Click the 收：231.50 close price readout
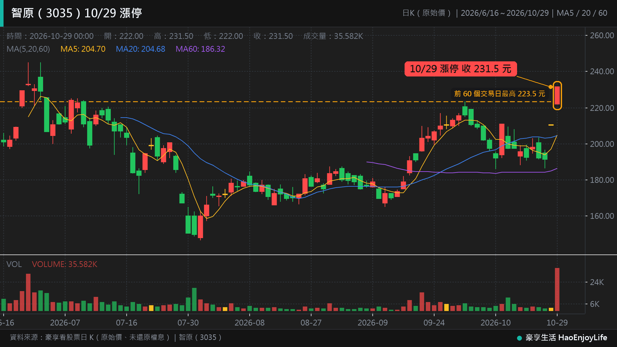This screenshot has width=617, height=347. [x=273, y=36]
